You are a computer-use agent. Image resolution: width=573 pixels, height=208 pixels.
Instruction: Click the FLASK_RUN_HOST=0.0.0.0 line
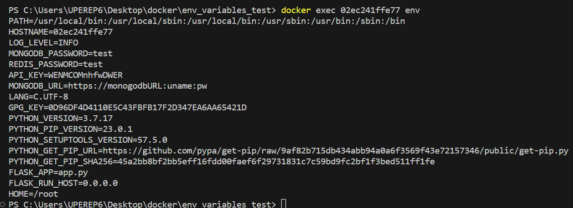coord(63,183)
